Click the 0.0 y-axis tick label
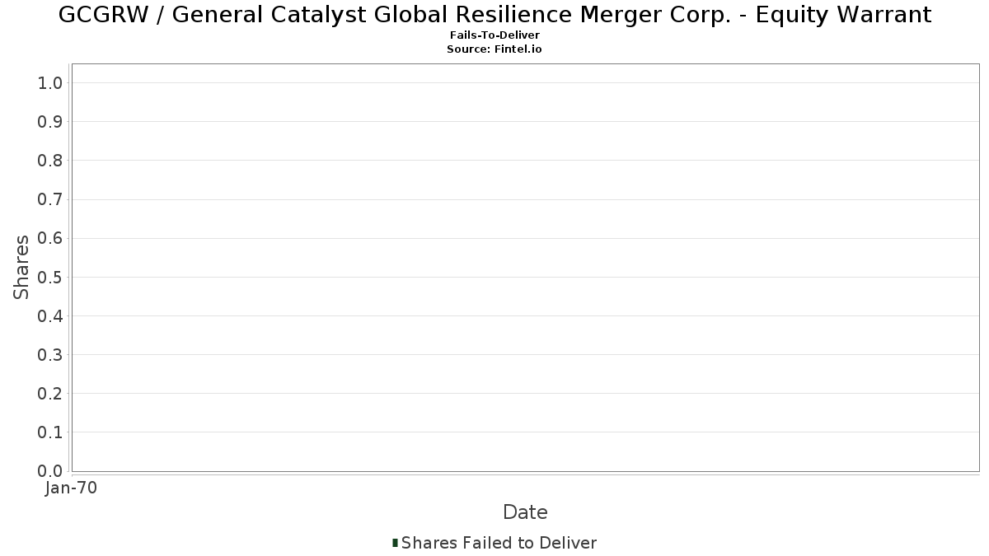The height and width of the screenshot is (556, 989). [50, 471]
